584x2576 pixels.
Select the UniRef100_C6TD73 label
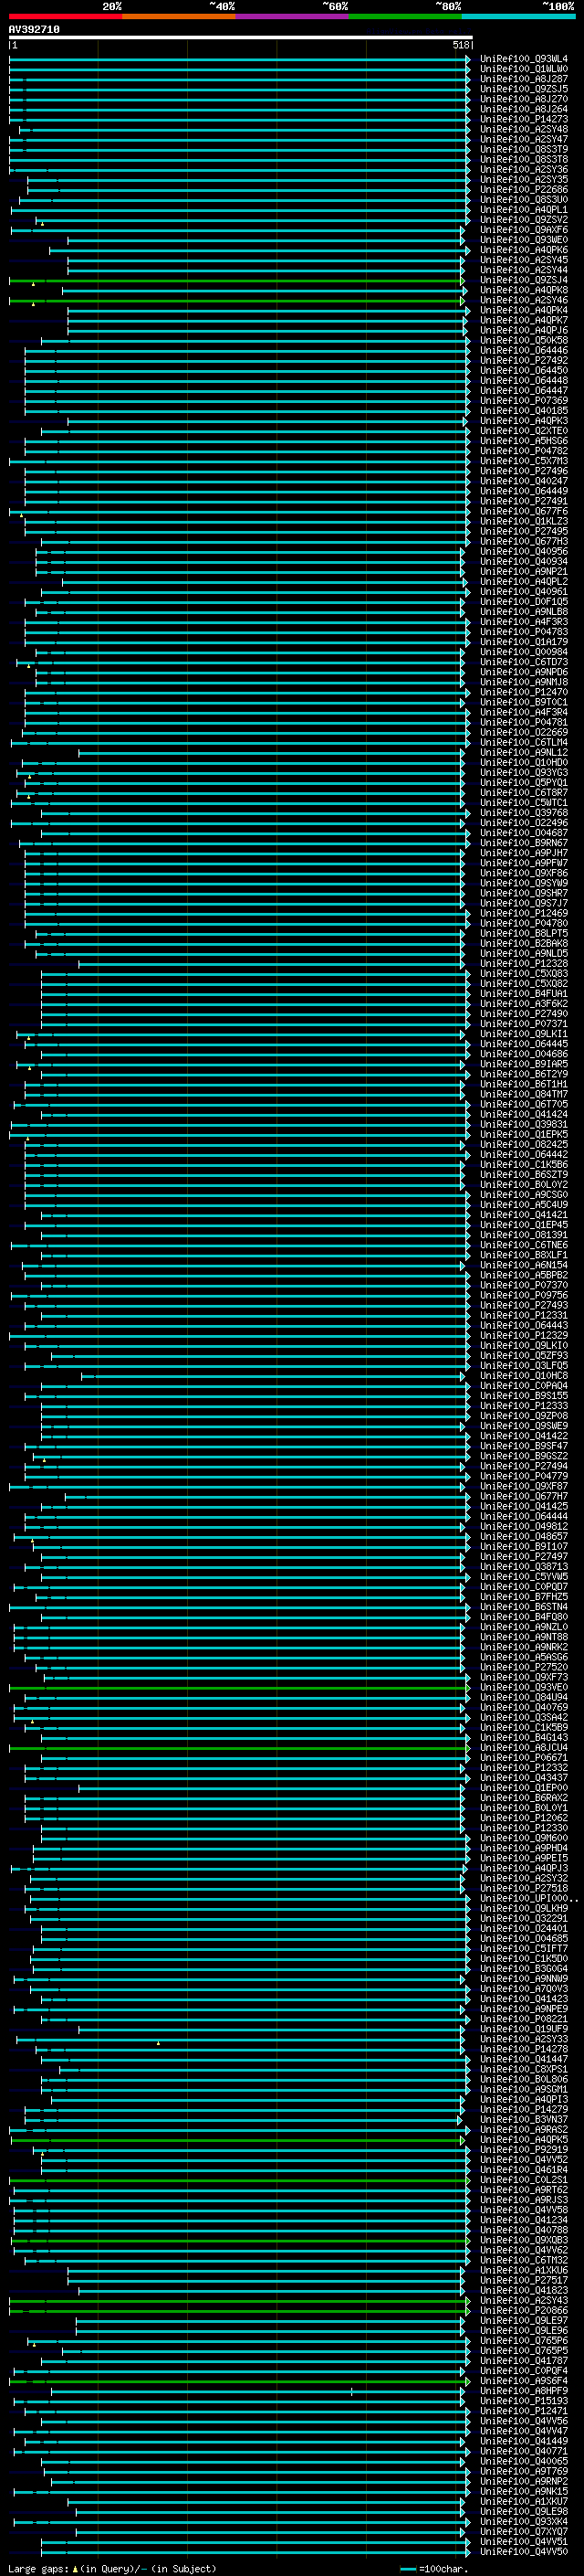pos(523,663)
